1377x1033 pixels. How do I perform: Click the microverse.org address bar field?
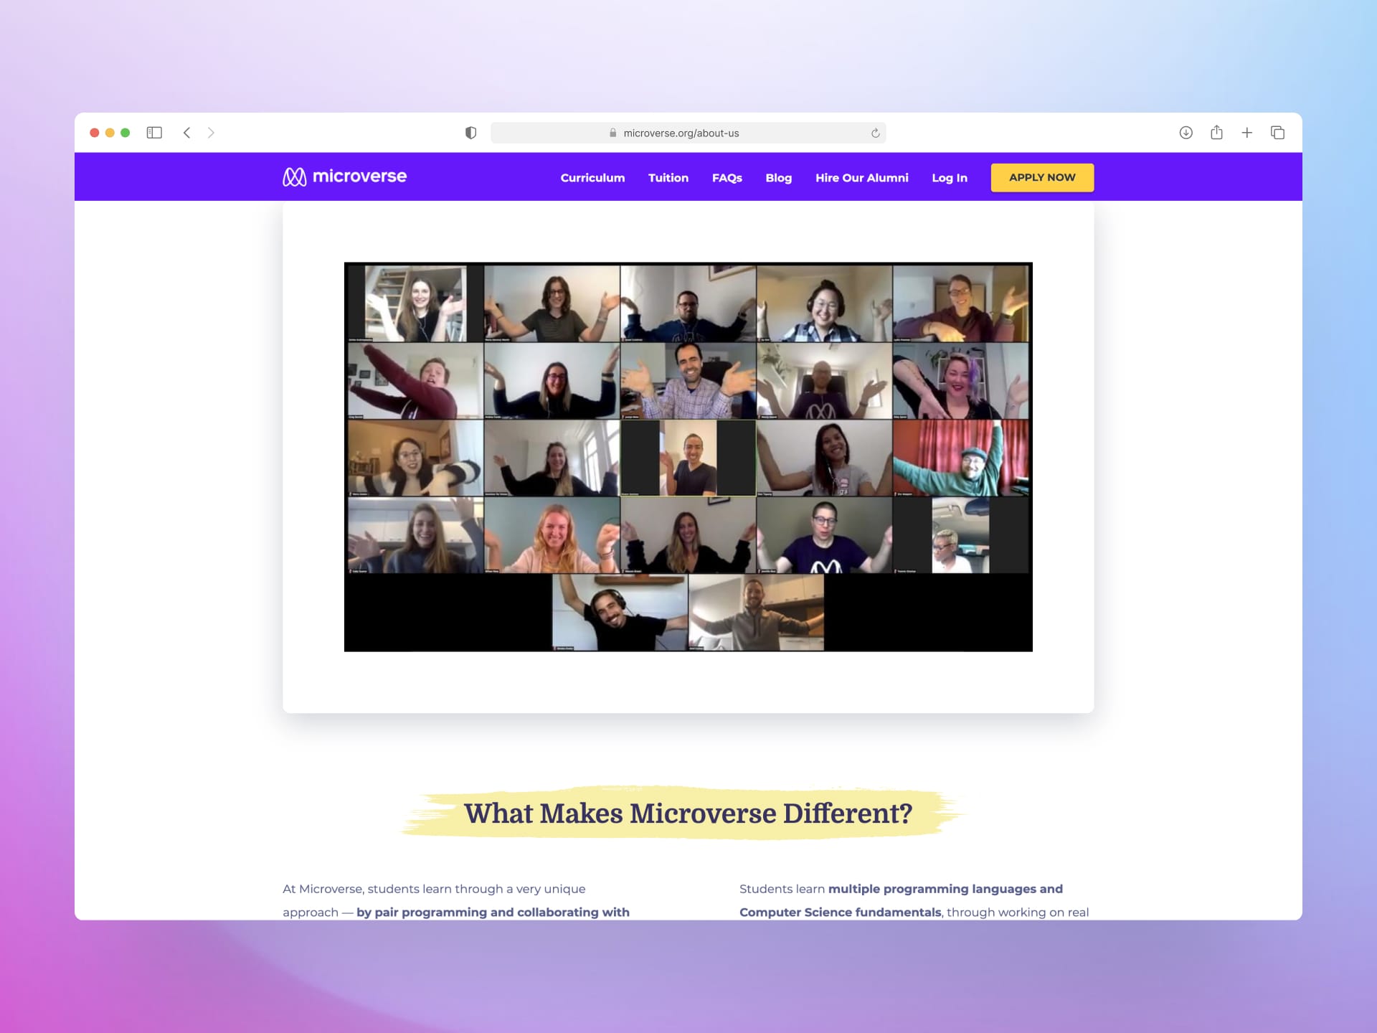click(x=681, y=133)
